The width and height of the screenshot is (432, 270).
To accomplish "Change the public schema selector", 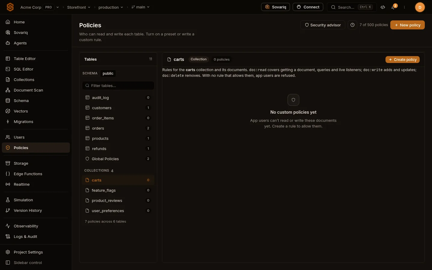I will tap(108, 73).
